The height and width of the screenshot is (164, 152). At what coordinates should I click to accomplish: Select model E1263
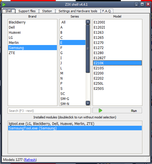tap(117, 32)
